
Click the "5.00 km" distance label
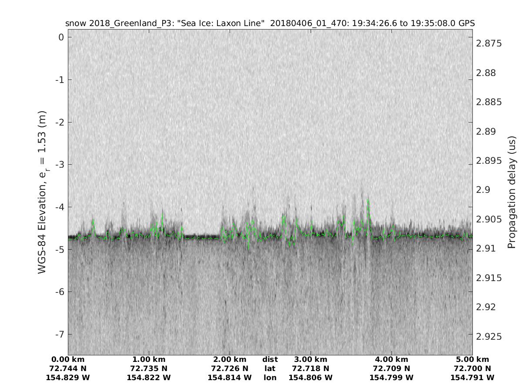[x=472, y=360]
